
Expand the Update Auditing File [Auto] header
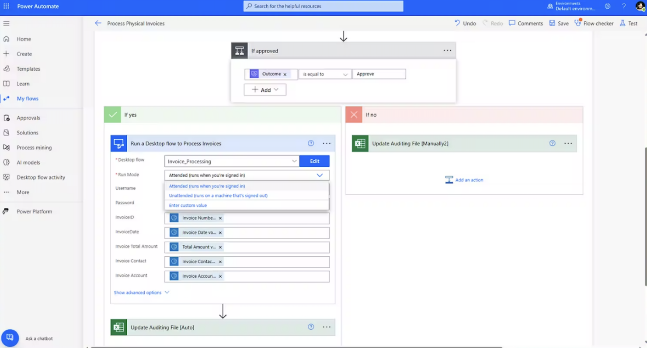point(223,327)
